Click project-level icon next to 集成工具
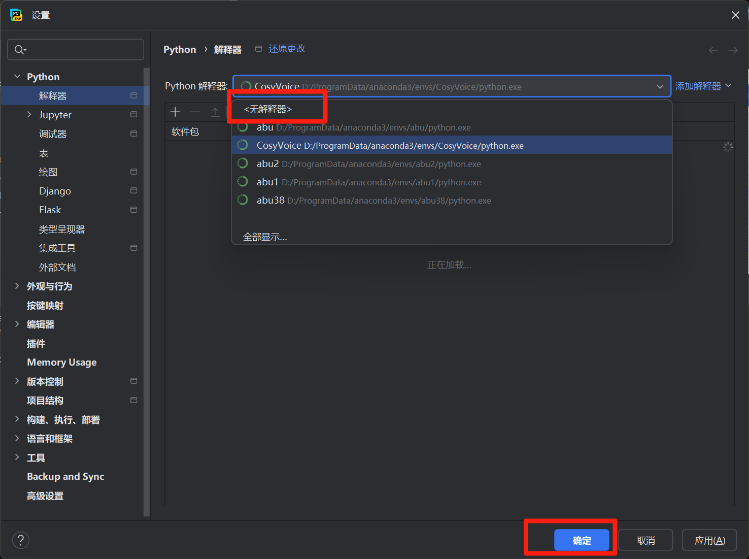Image resolution: width=749 pixels, height=559 pixels. pos(134,248)
